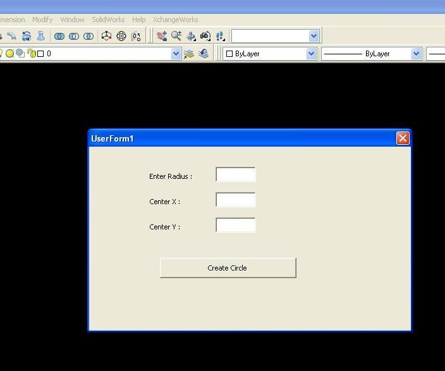Select the solid Intersect icon

coord(88,36)
